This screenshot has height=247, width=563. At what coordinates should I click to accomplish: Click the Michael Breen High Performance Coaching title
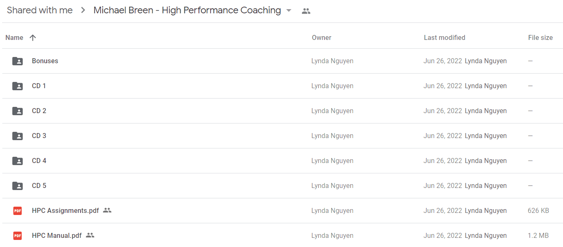[x=187, y=10]
